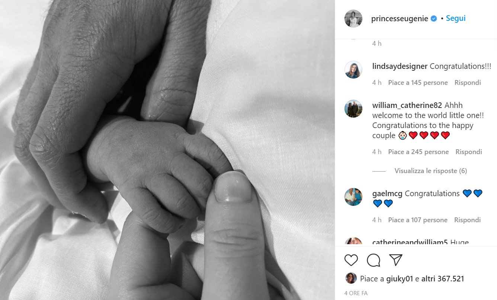Open the giuky01 liker avatar
497x300 pixels.
click(351, 278)
